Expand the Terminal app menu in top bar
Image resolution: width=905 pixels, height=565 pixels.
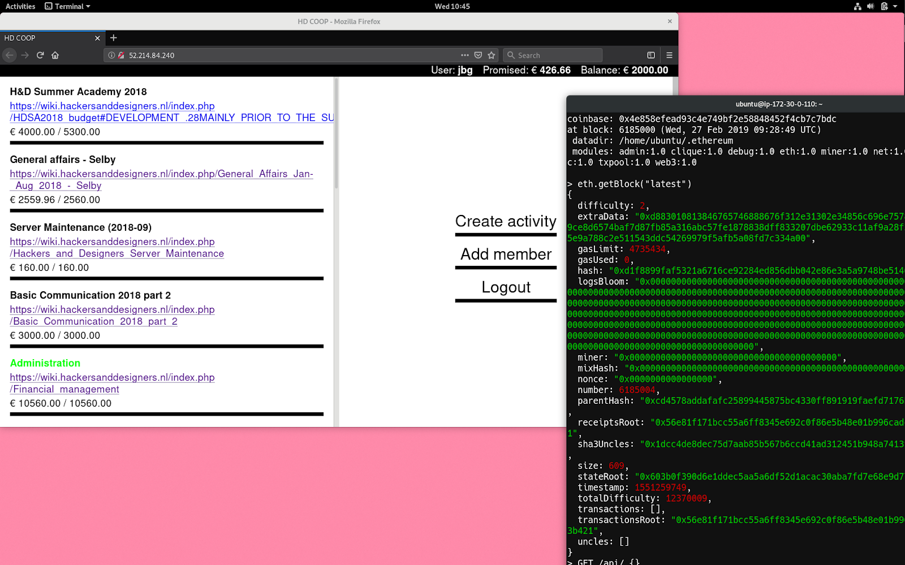[68, 6]
